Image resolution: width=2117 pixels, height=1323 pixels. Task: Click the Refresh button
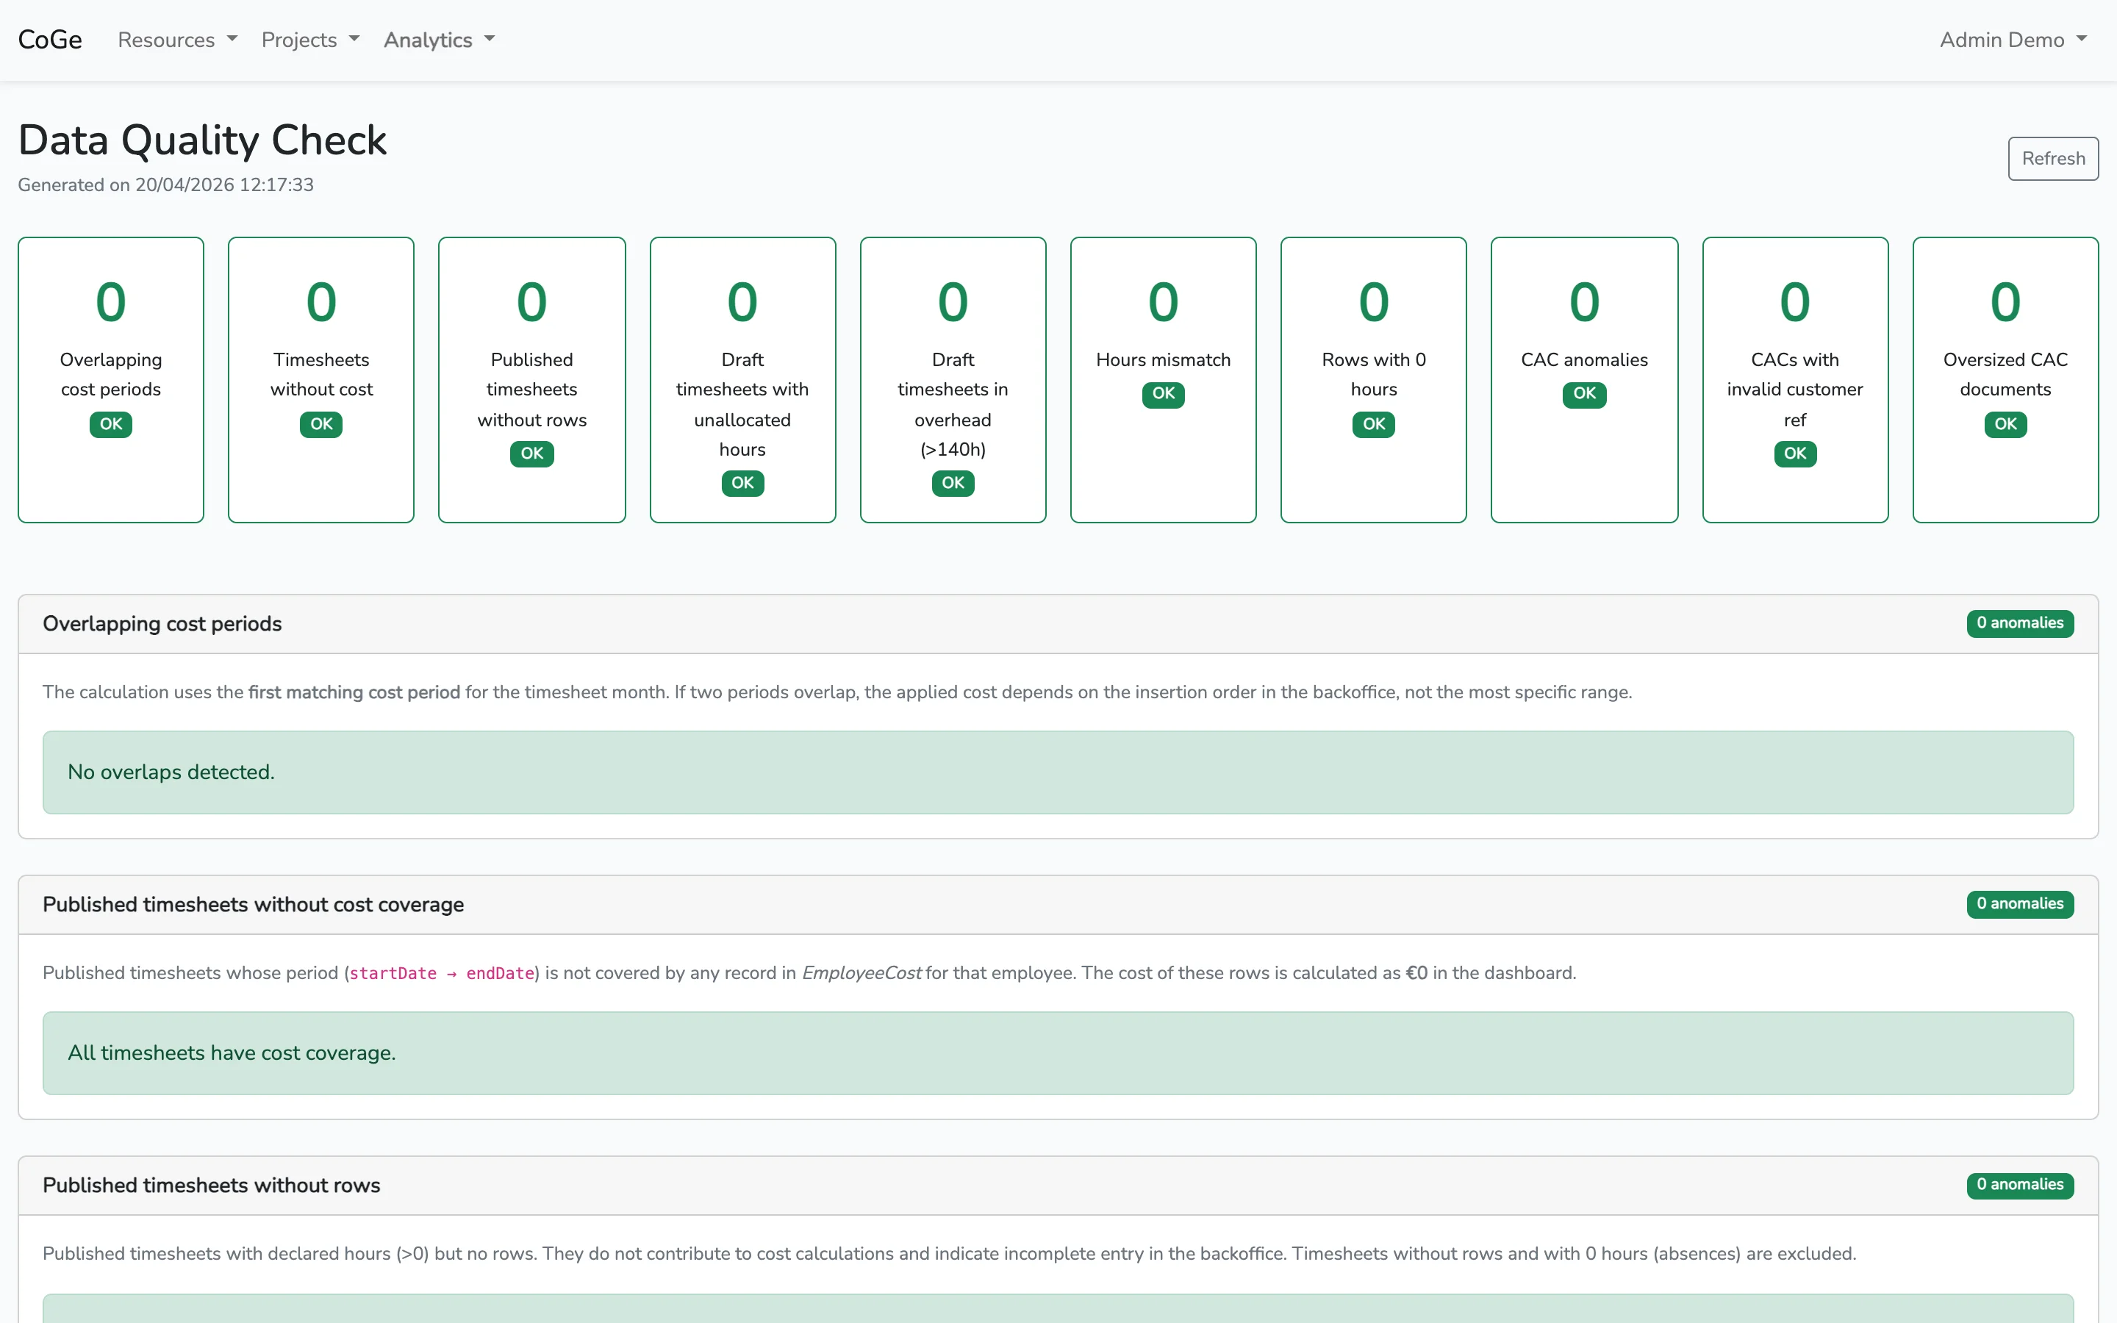(2052, 158)
